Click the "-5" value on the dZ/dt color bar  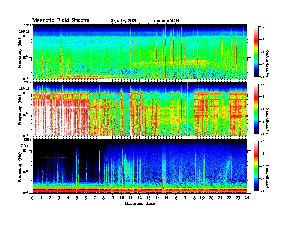[x=262, y=178]
